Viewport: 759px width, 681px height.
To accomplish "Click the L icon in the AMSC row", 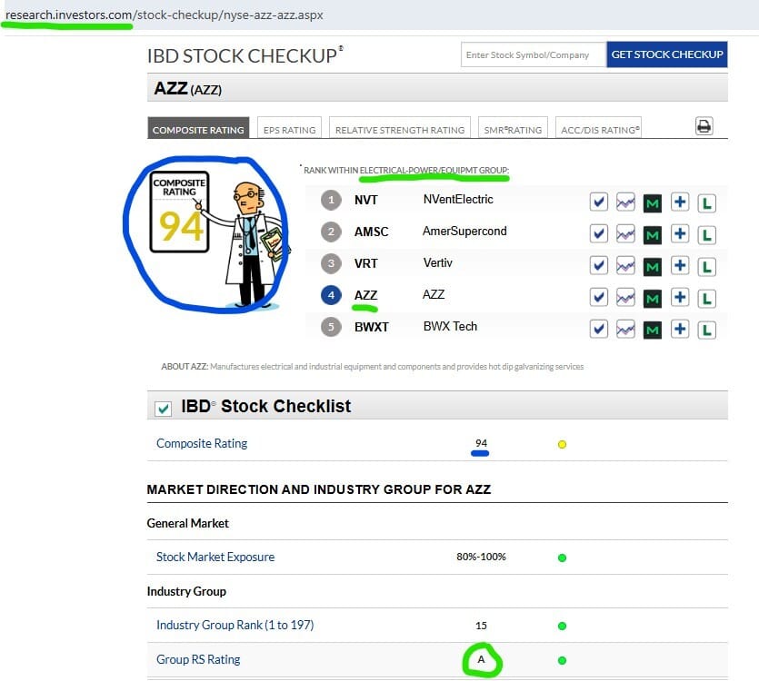I will coord(706,235).
